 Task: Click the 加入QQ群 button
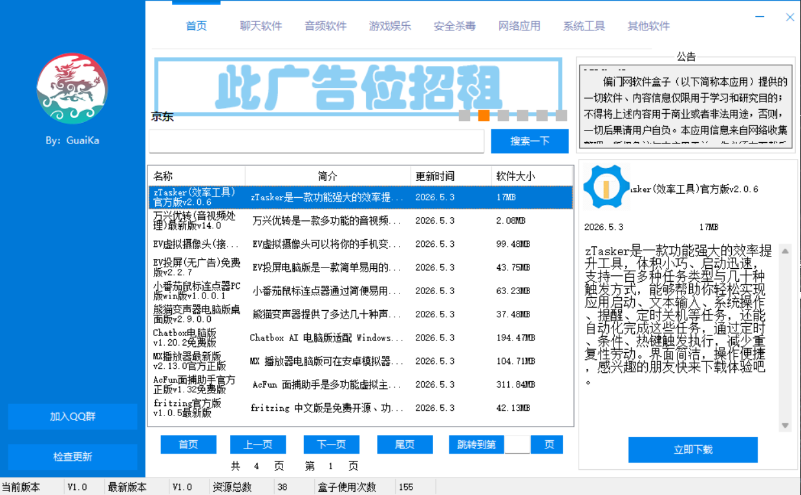click(x=72, y=417)
